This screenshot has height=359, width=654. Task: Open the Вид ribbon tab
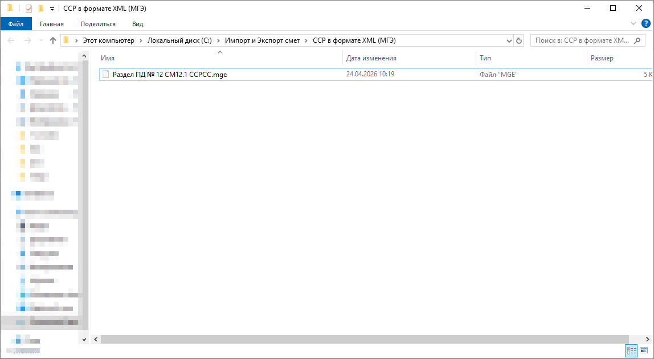click(x=138, y=24)
